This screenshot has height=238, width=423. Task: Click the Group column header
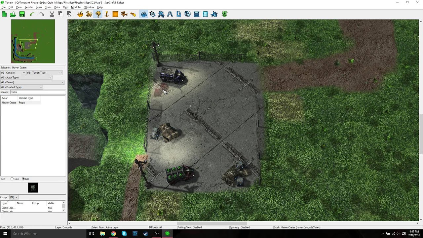pos(39,203)
